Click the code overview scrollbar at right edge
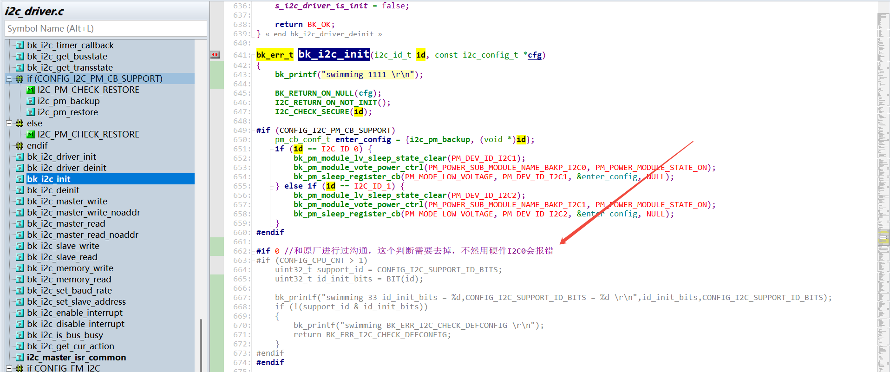This screenshot has width=890, height=372. point(883,186)
